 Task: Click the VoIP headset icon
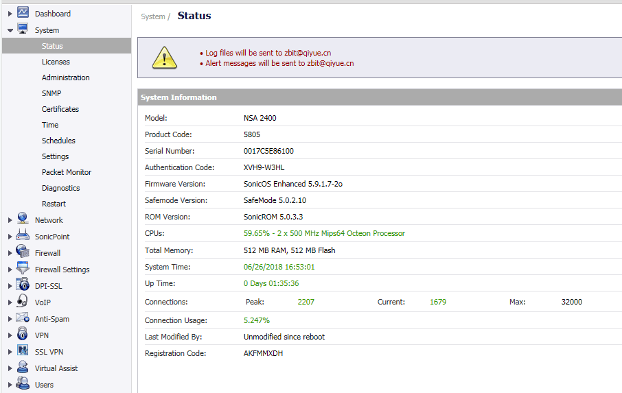pos(23,301)
